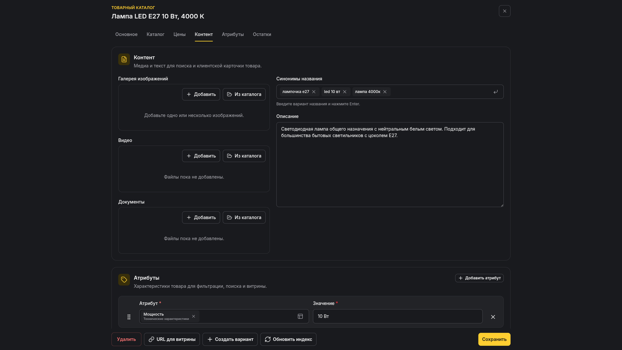
Task: Open attribute catalog picker icon
Action: (x=300, y=316)
